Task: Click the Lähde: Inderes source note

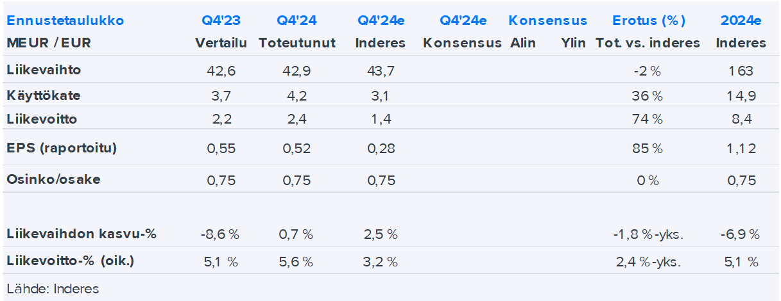Action: point(53,289)
